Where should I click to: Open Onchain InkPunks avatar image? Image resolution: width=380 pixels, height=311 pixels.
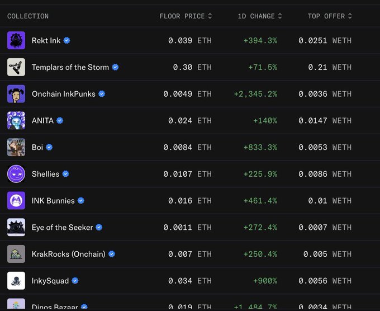(16, 93)
